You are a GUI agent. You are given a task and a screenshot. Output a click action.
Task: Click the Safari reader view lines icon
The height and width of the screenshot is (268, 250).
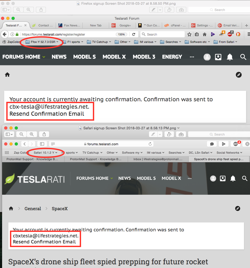[x=53, y=144]
